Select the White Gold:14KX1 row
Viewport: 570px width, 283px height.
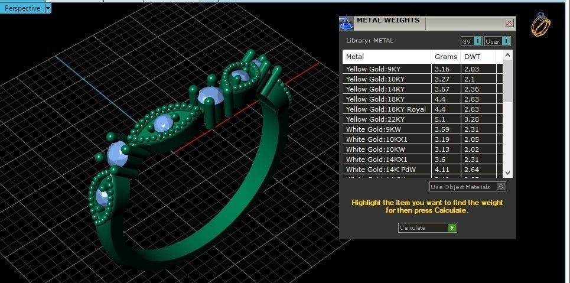coord(422,160)
